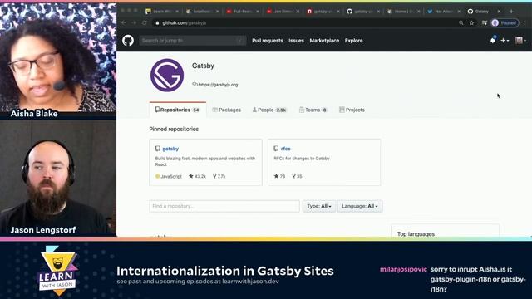The height and width of the screenshot is (299, 532).
Task: Click the gatsby repo 7.7k forks count
Action: [219, 176]
